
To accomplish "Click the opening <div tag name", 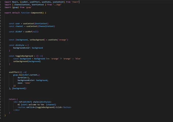I will pos(16,102).
